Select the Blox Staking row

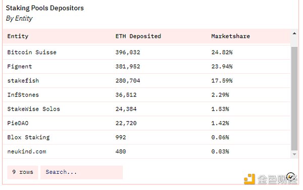pos(146,137)
